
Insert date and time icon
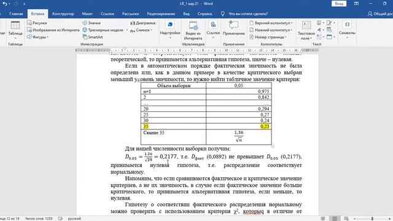click(x=329, y=30)
